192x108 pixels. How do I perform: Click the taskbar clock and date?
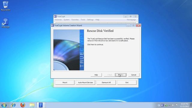[184, 105]
